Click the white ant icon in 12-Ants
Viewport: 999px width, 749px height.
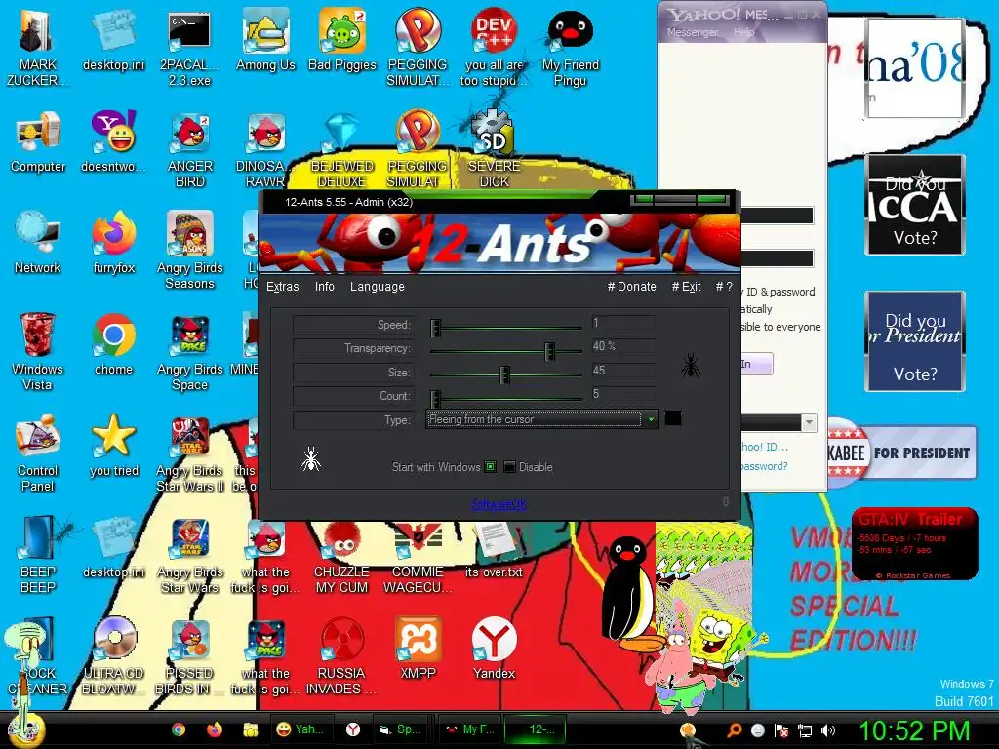pyautogui.click(x=311, y=458)
